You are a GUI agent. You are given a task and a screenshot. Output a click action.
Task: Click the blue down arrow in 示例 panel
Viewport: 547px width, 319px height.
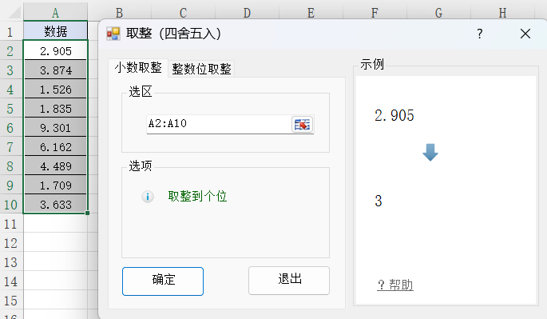[430, 153]
